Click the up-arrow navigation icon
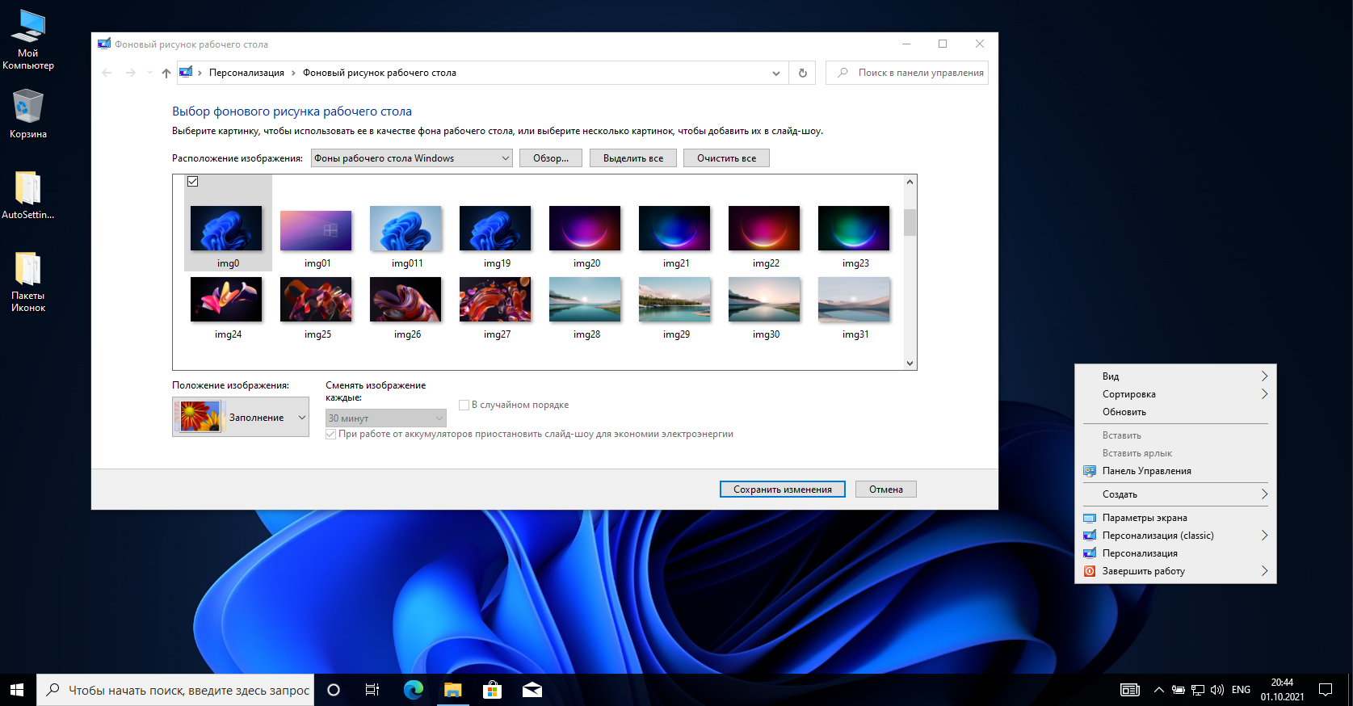This screenshot has width=1353, height=706. 166,73
